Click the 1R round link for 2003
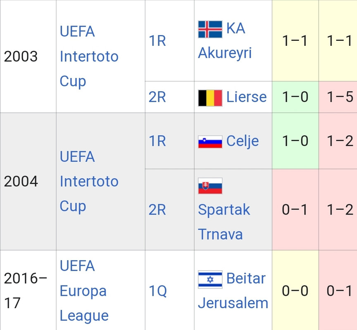The image size is (357, 330). [157, 41]
